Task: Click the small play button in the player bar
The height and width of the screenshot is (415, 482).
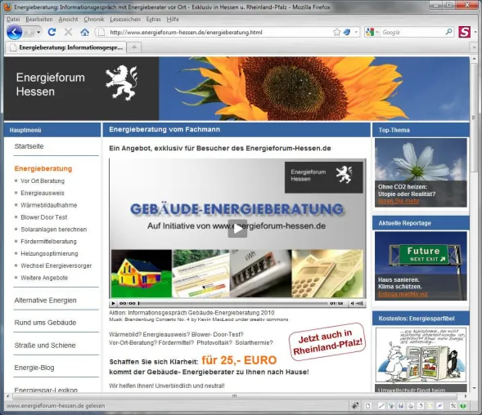Action: (x=114, y=303)
